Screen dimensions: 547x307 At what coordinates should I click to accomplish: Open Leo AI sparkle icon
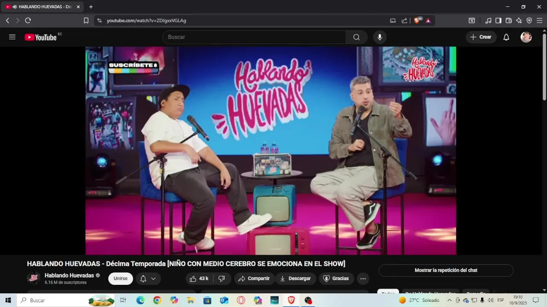click(x=519, y=20)
